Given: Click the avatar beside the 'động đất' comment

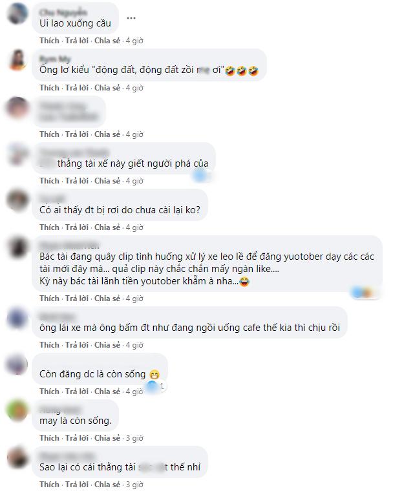Looking at the screenshot, I should click(x=17, y=59).
